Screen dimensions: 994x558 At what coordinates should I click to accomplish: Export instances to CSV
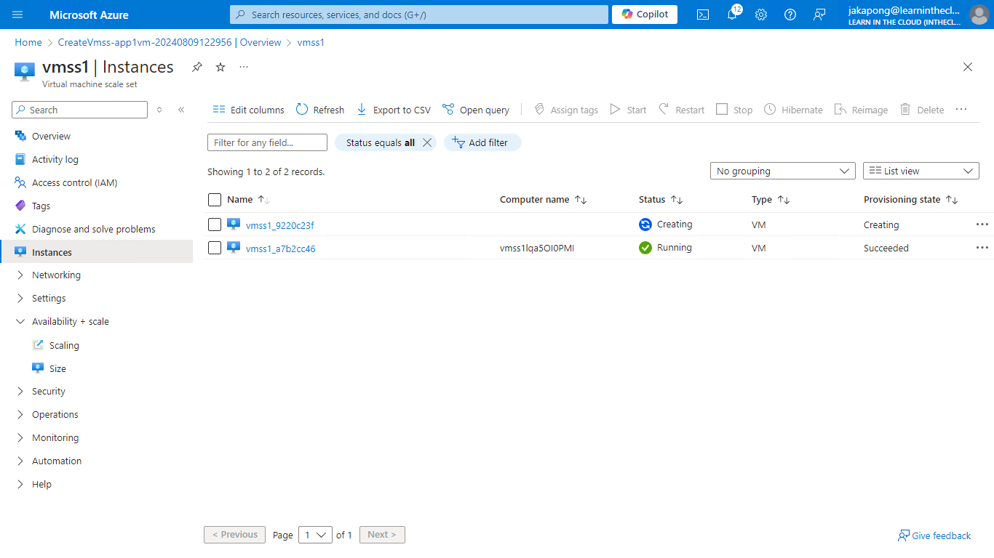click(x=393, y=110)
